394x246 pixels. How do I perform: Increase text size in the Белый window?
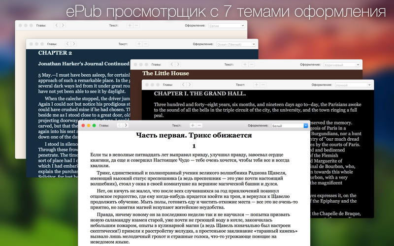point(193,125)
